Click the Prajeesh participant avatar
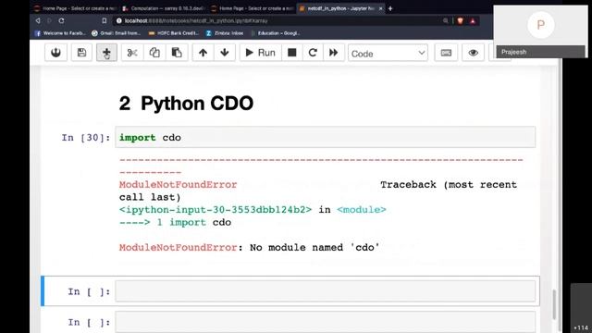The image size is (592, 333). pos(540,25)
